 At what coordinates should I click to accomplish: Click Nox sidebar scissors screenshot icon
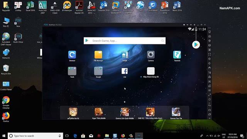[x=210, y=81]
